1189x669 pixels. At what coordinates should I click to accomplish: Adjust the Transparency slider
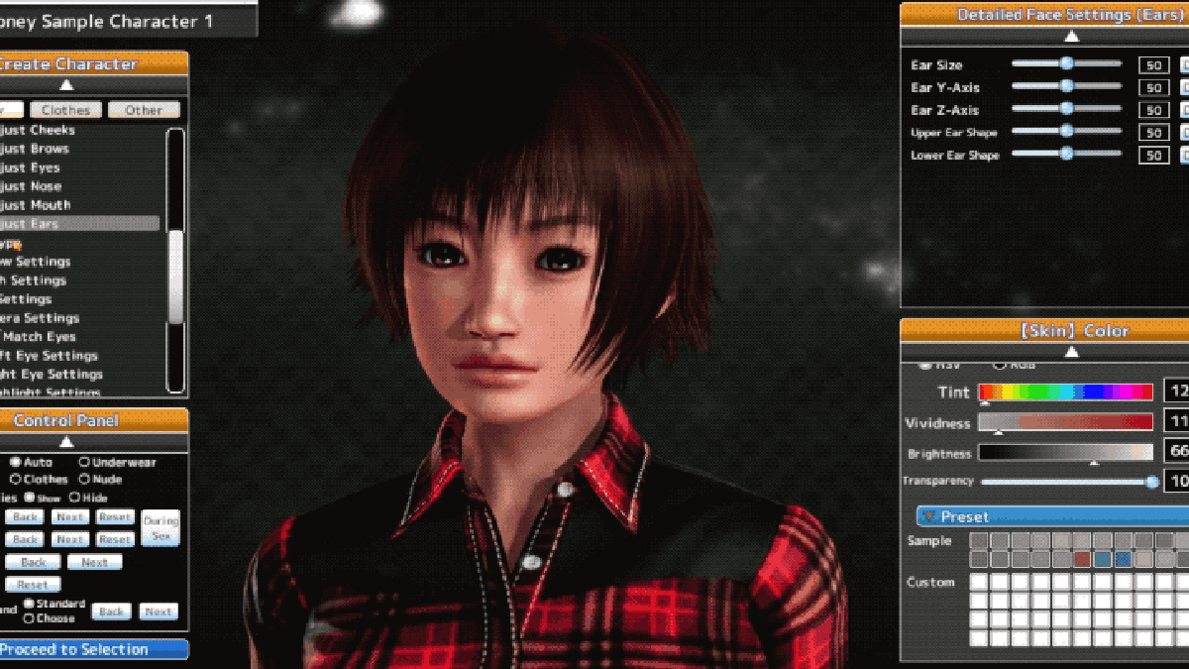[x=1070, y=482]
